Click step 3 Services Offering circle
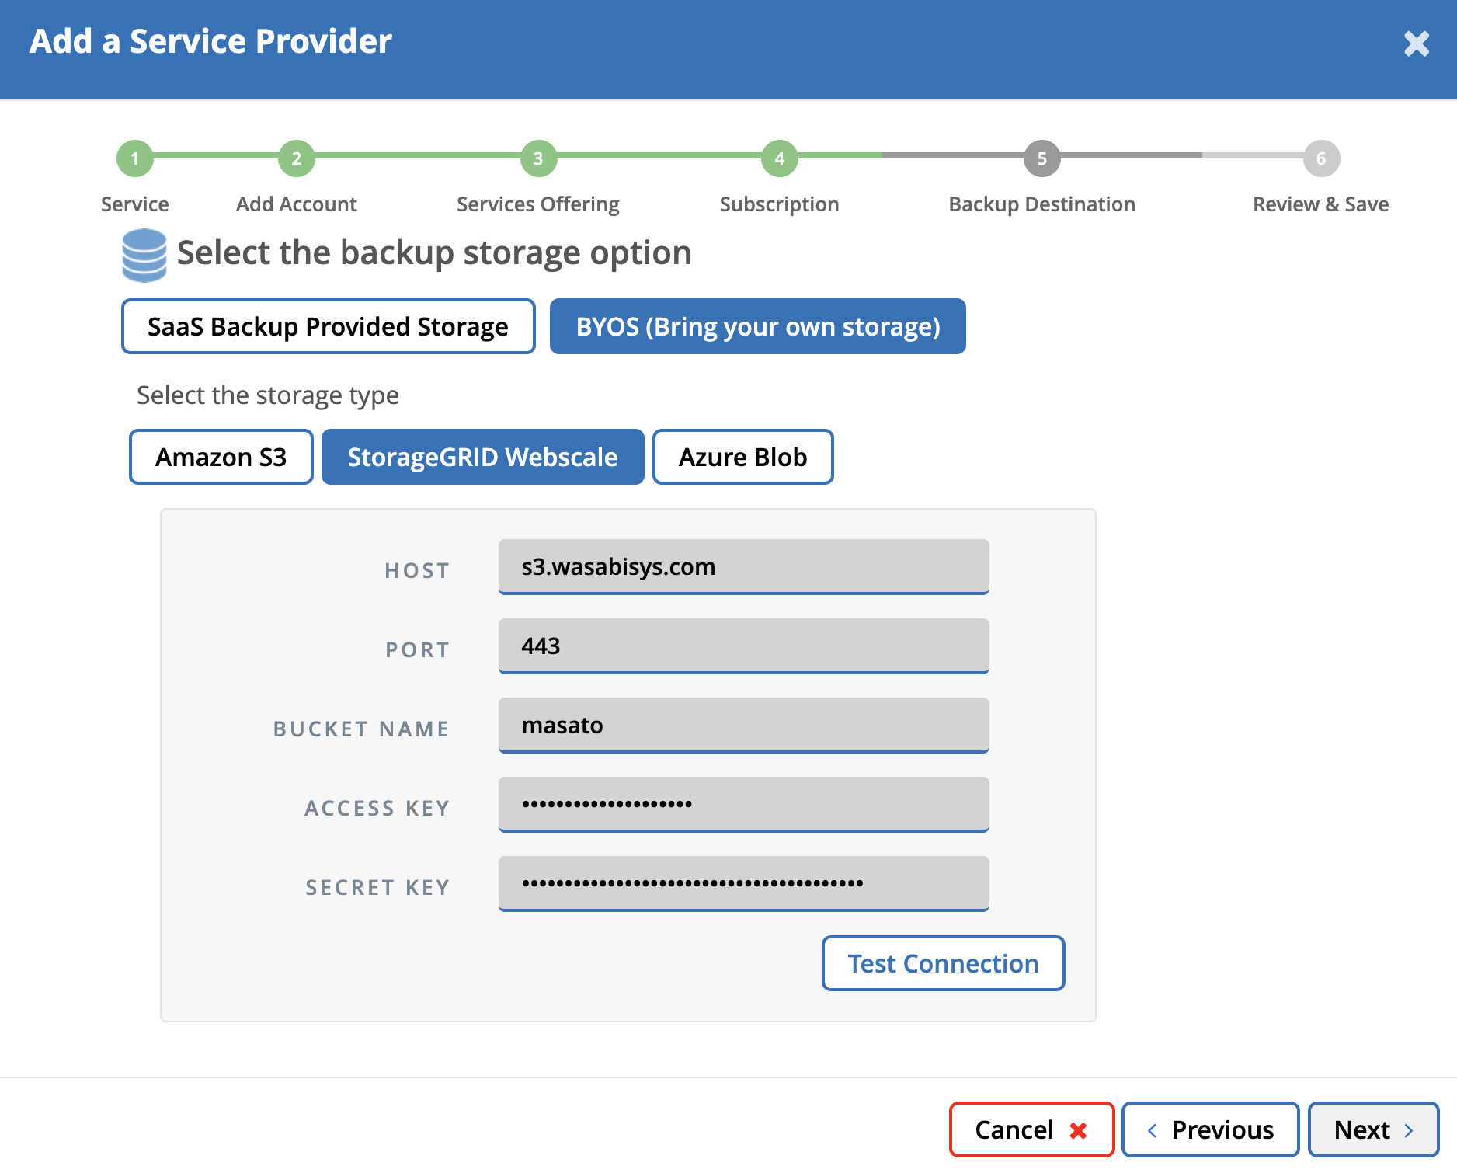This screenshot has width=1457, height=1173. click(x=538, y=158)
